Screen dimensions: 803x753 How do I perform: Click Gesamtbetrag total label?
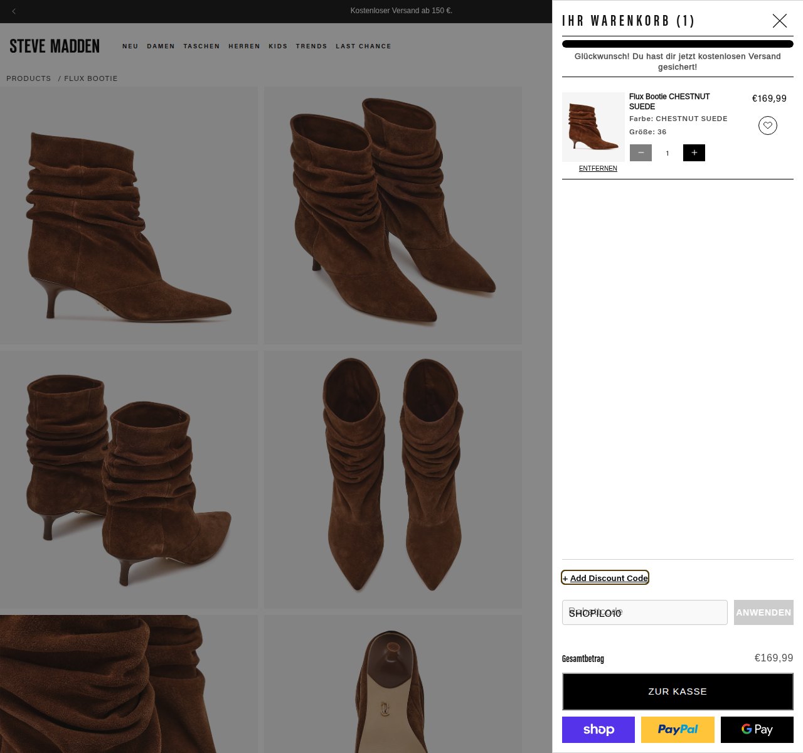[583, 659]
